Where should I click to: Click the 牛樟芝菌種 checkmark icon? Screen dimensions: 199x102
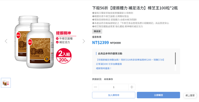tap(57, 39)
